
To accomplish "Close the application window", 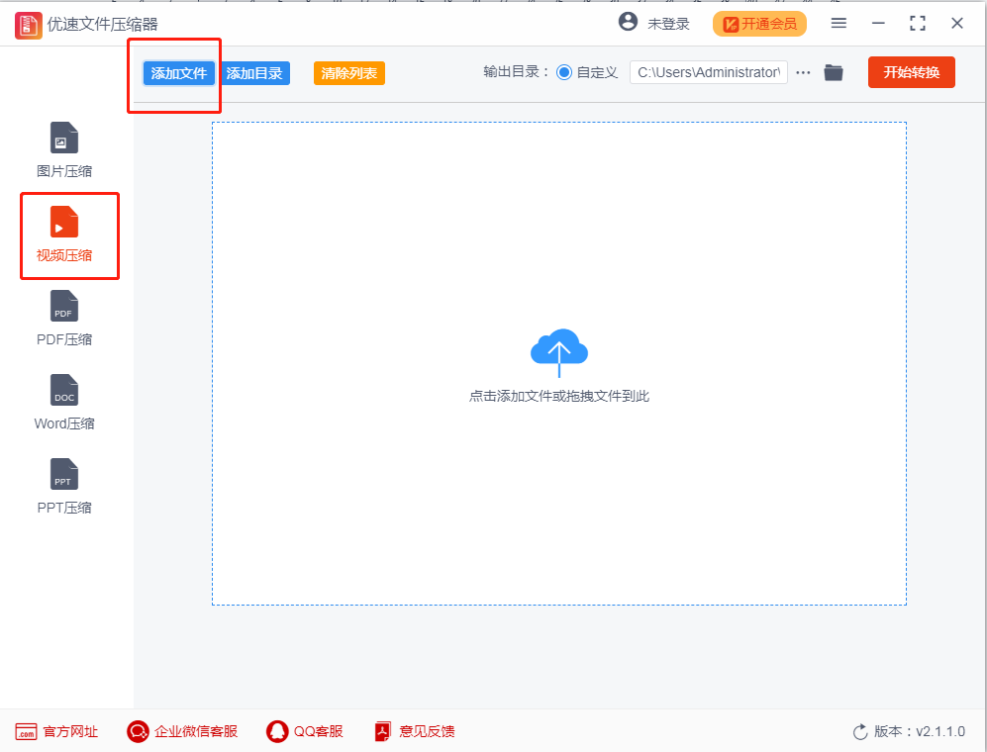I will (x=956, y=24).
